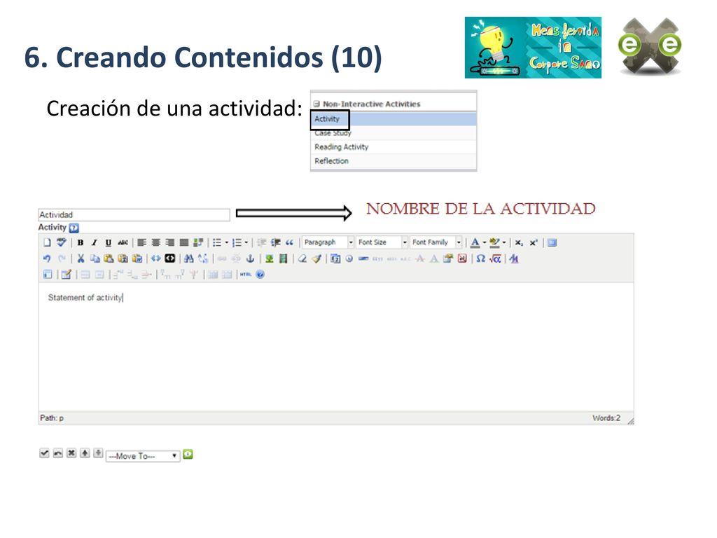Paste from clipboard
The image size is (717, 538).
(109, 258)
